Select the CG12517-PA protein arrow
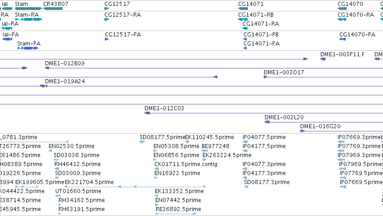The image size is (383, 216). click(x=107, y=39)
